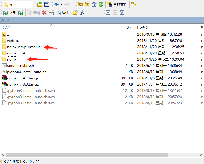
Task: Click the forward navigation arrow
Action: point(67,4)
